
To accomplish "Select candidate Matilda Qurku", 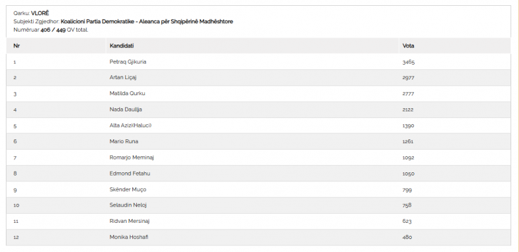I will coord(127,93).
